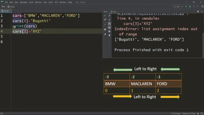Click the Python interpreter status bar entry
The image size is (204, 115).
[189, 114]
